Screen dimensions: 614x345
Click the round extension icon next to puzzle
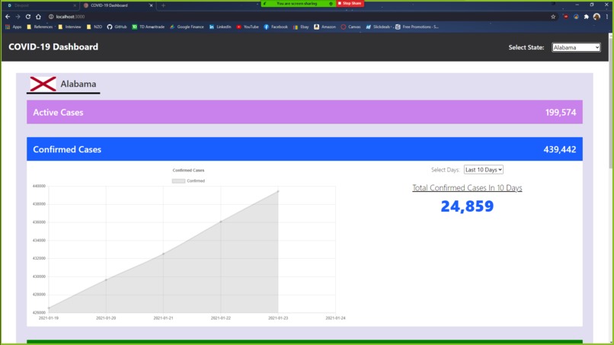pos(576,17)
